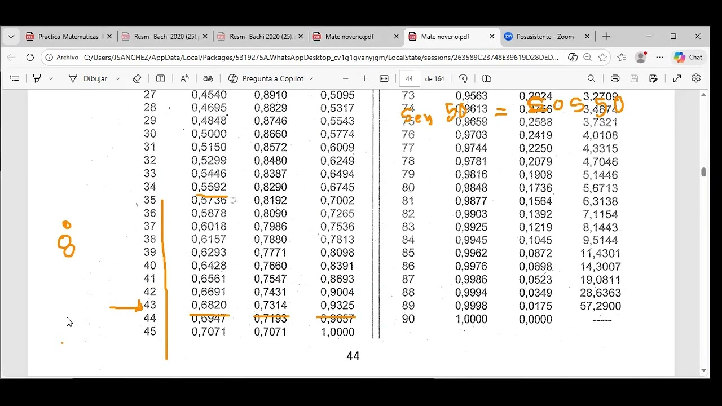Open the Copilot Chat sidebar
The width and height of the screenshot is (722, 406).
[688, 57]
